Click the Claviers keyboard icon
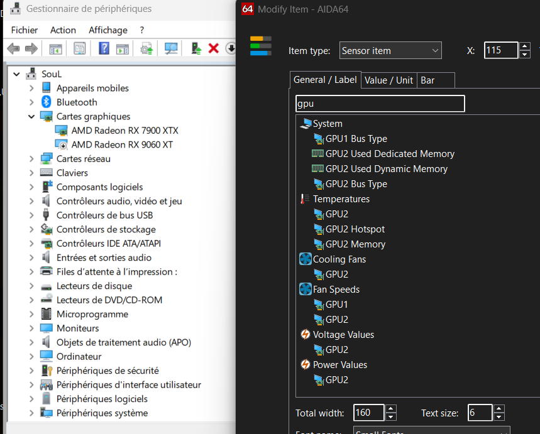540x434 pixels. pos(46,173)
